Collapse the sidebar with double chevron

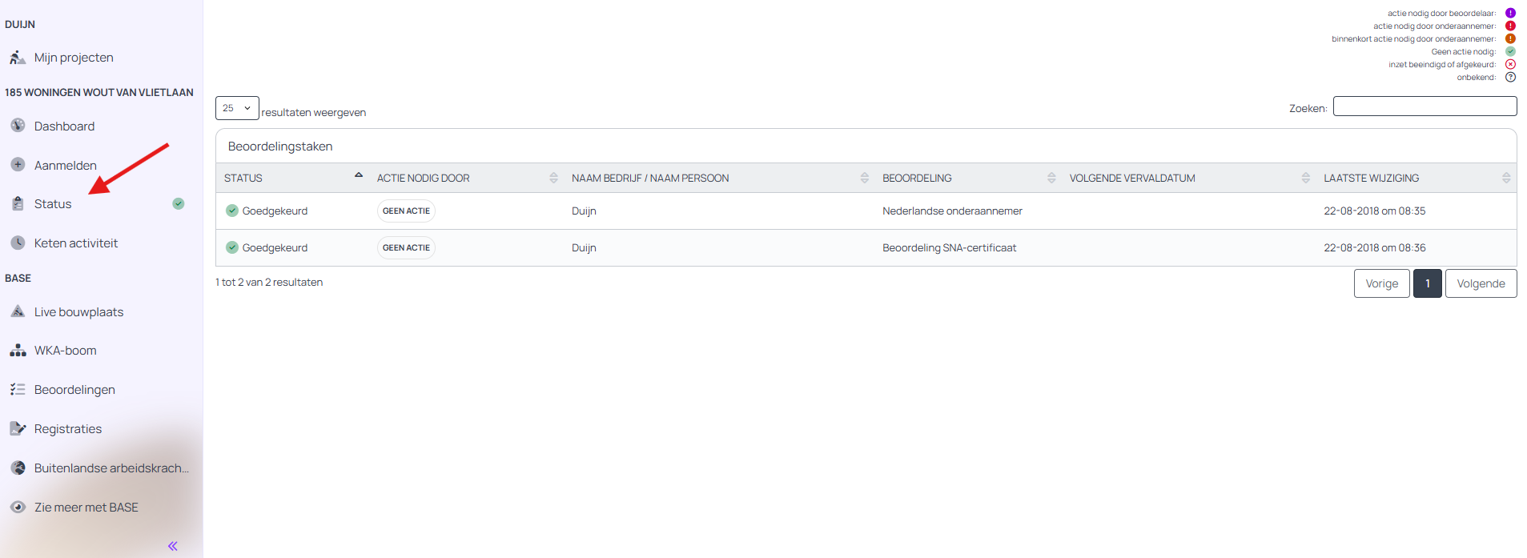click(173, 546)
